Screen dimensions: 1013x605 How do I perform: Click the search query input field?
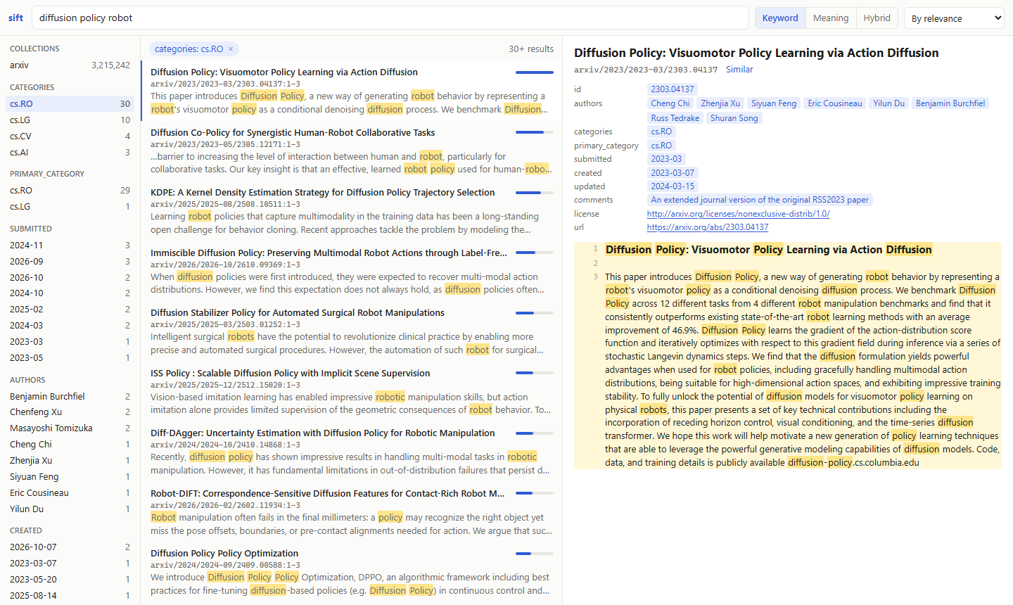[x=390, y=18]
